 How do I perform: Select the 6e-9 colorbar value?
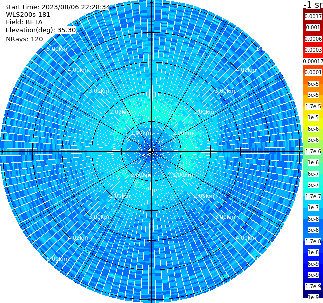click(x=313, y=264)
